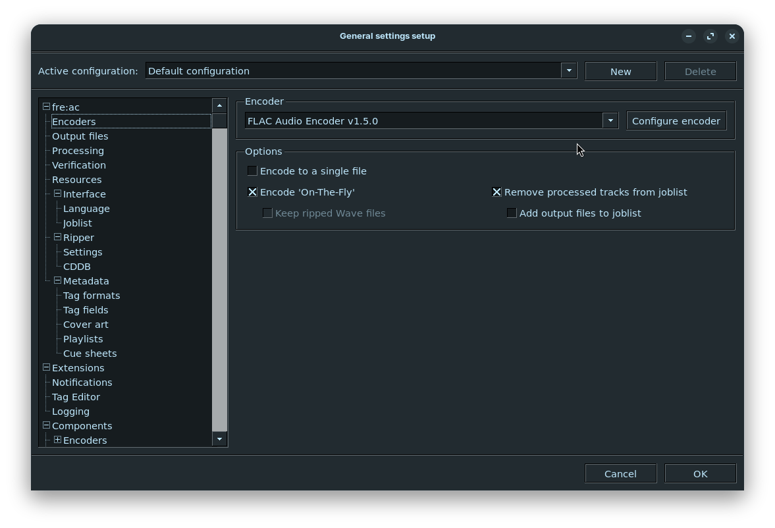This screenshot has width=775, height=528.
Task: Open the Active configuration dropdown
Action: [569, 71]
